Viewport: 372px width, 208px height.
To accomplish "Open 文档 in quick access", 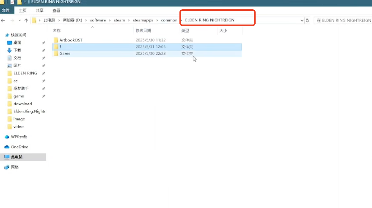I will [x=17, y=58].
